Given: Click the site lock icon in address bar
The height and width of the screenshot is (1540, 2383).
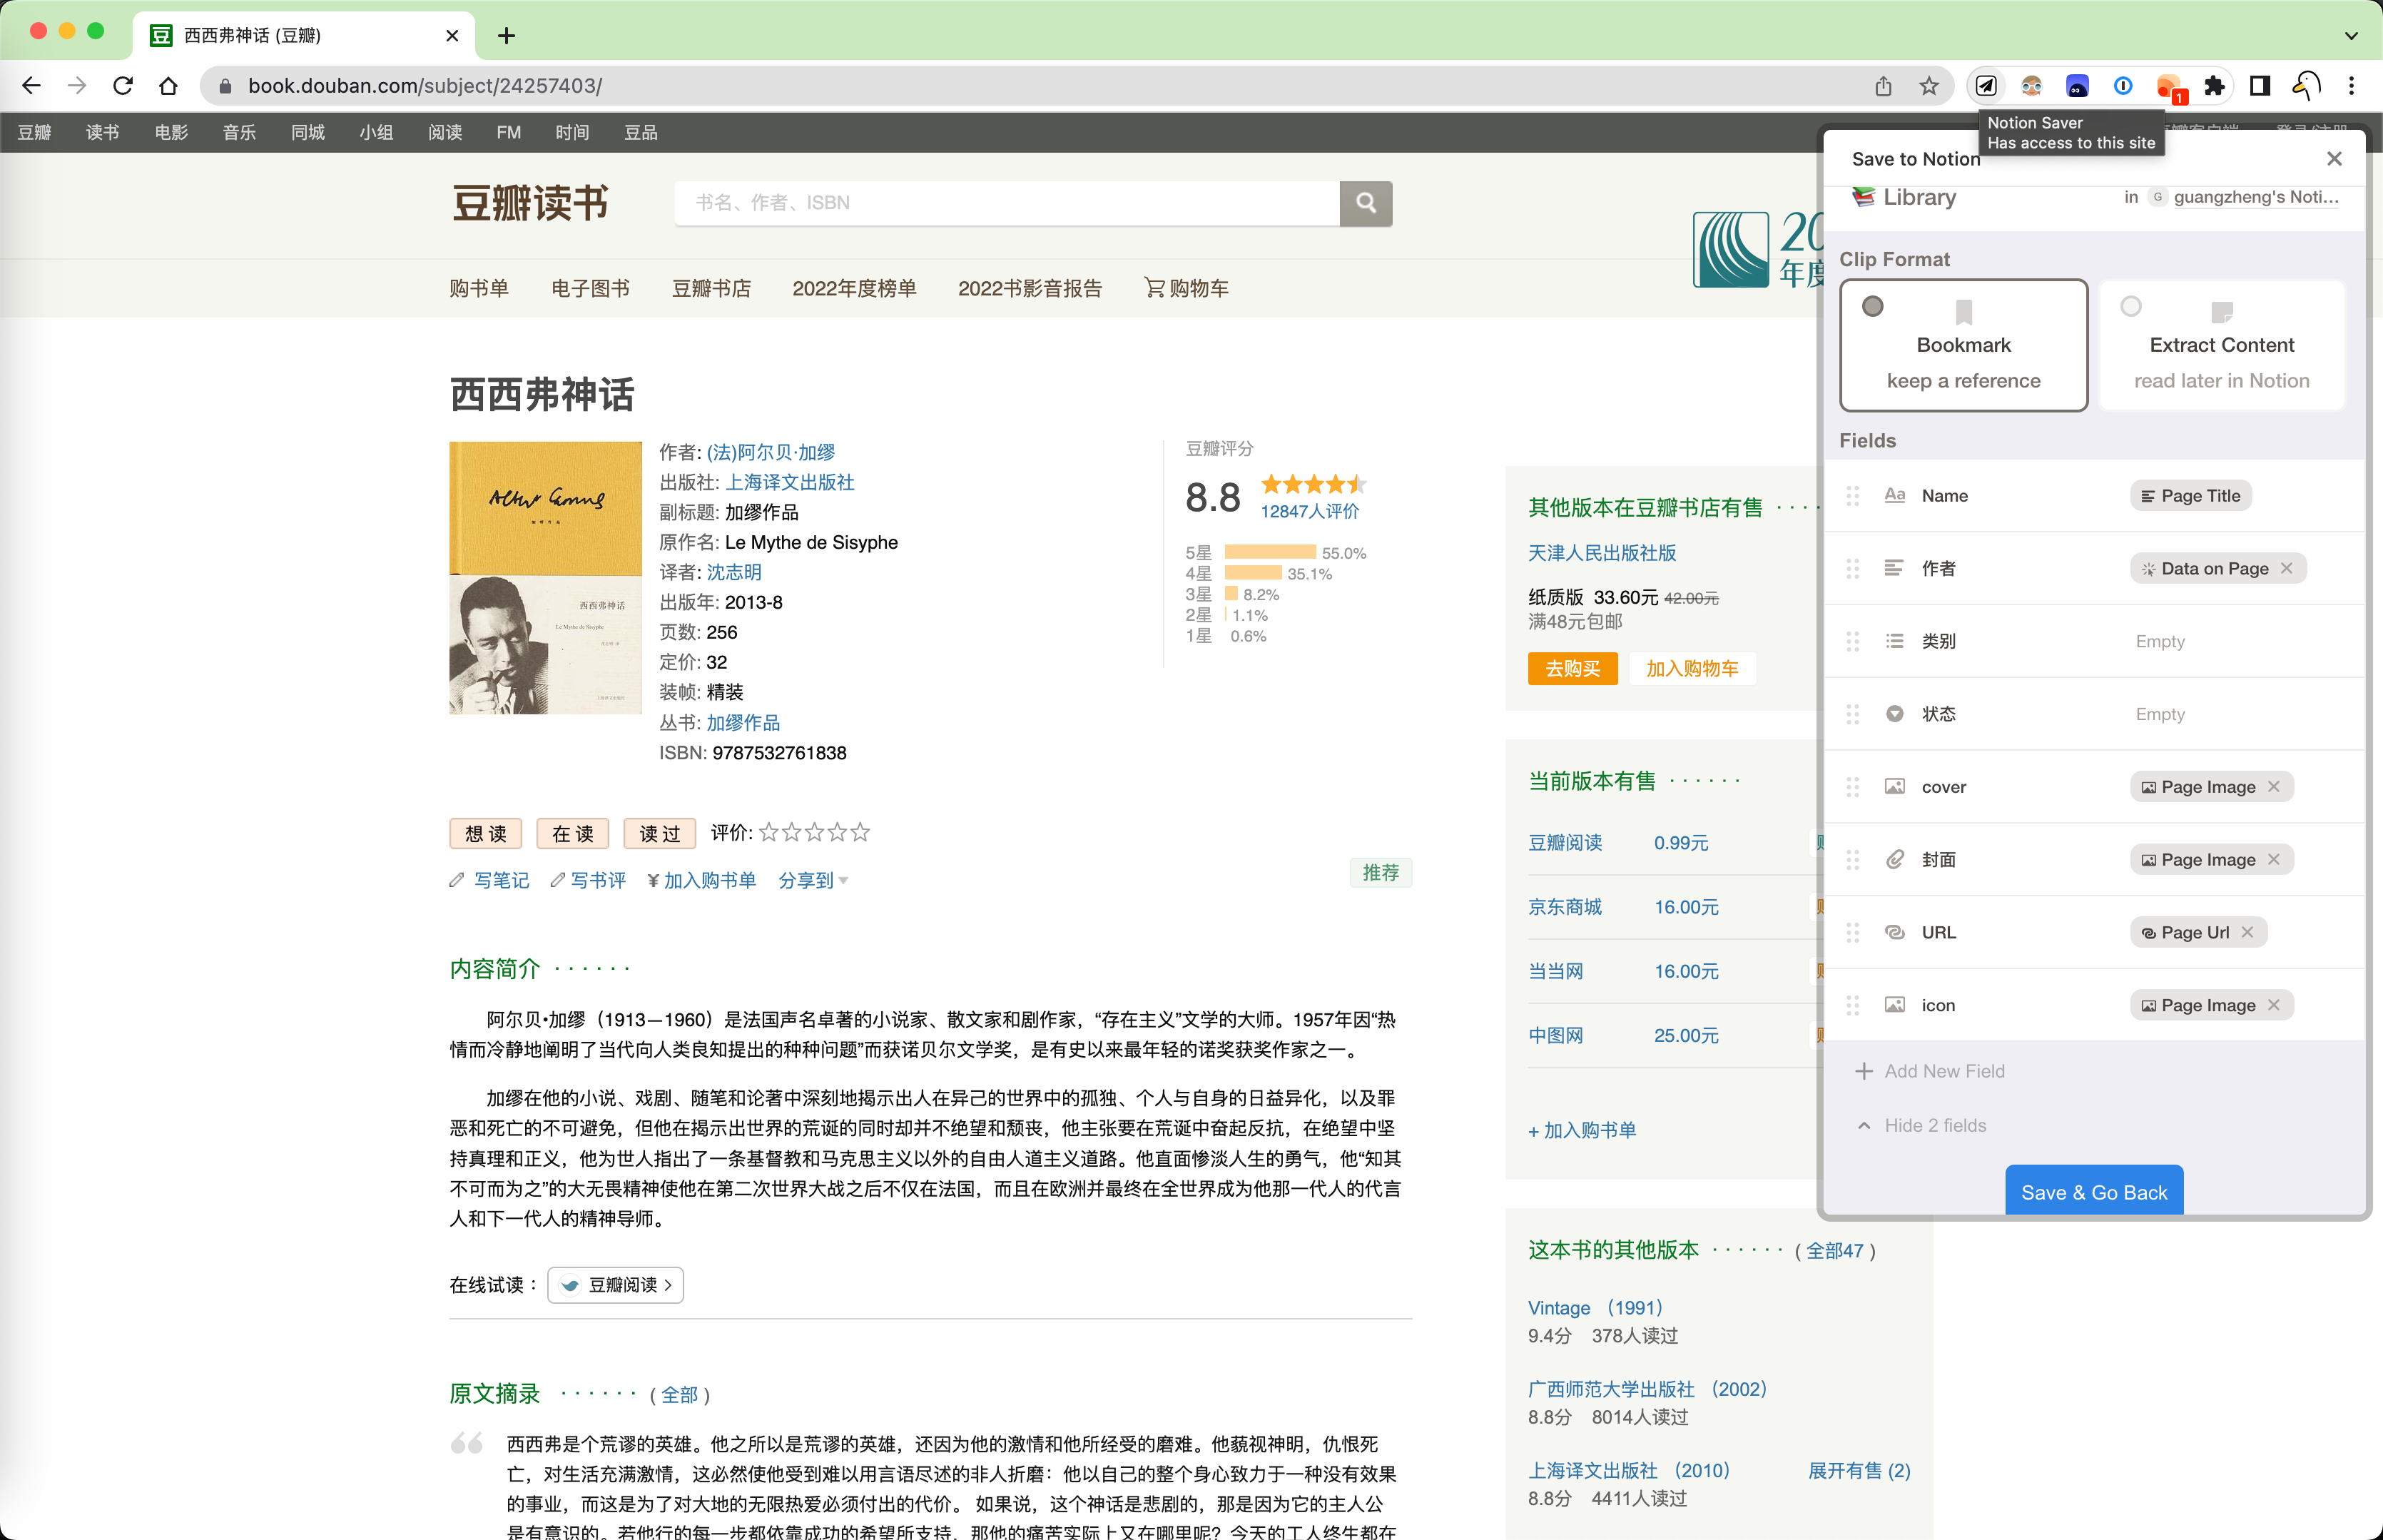Looking at the screenshot, I should click(x=225, y=86).
